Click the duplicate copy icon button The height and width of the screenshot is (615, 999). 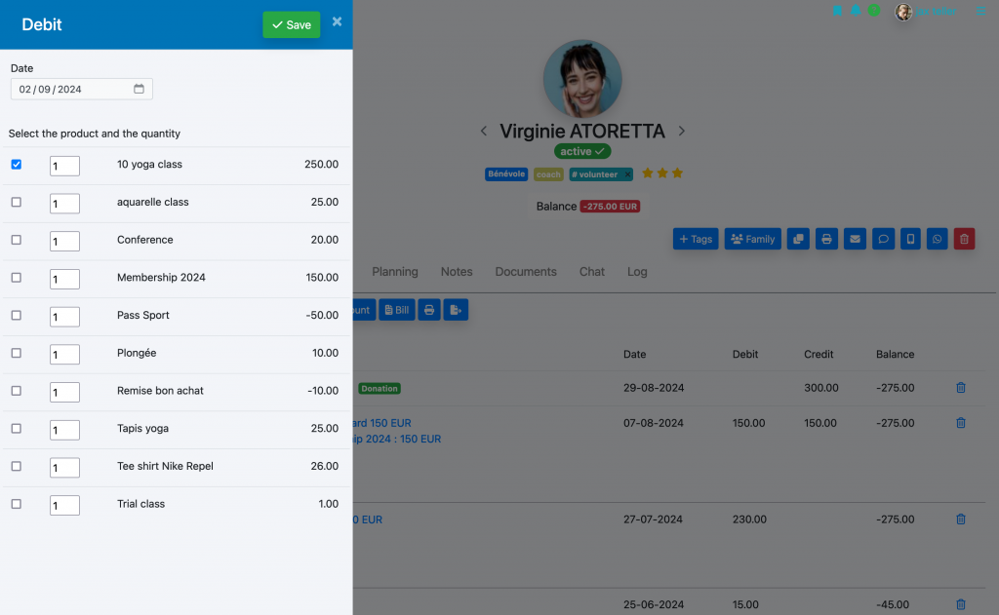798,239
